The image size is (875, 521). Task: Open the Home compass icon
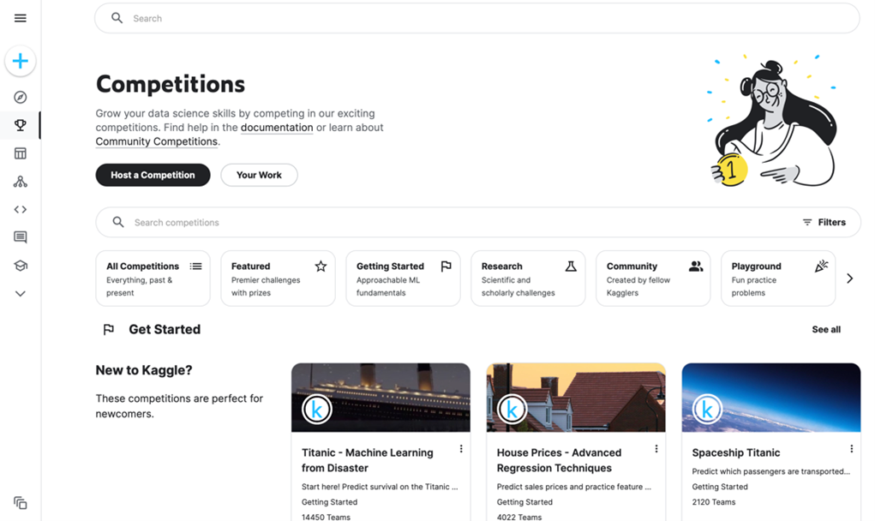click(21, 98)
